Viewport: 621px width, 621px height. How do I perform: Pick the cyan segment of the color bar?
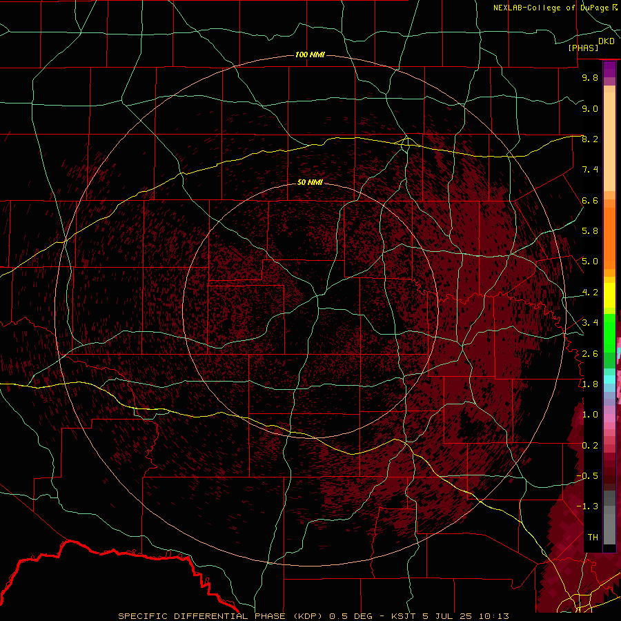point(609,379)
